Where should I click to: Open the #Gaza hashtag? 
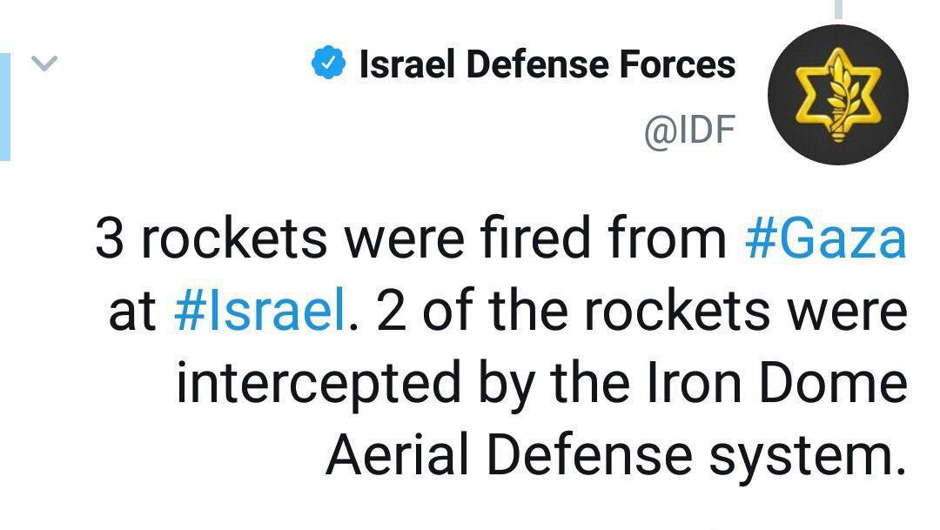coord(825,238)
